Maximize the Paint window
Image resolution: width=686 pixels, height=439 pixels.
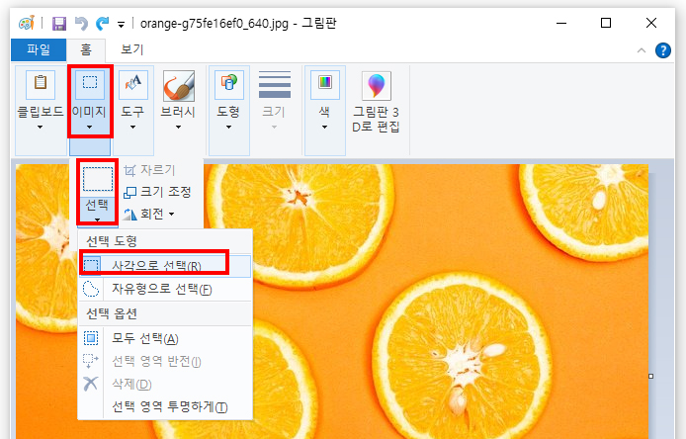click(x=606, y=23)
